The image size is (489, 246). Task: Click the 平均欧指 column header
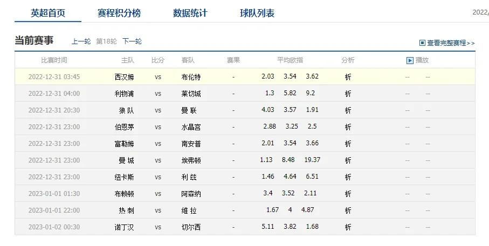[x=290, y=60]
